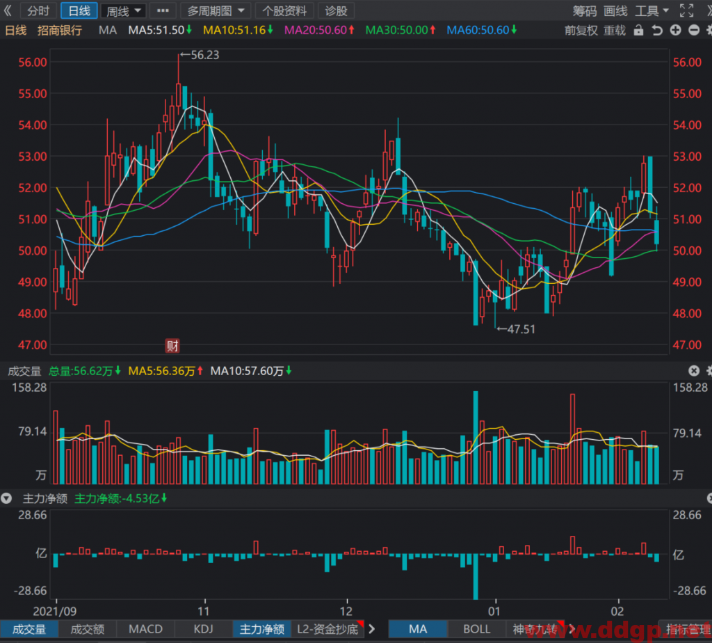Screen dimensions: 712x643
Task: Select 主力净额 indicator tab
Action: pos(262,629)
